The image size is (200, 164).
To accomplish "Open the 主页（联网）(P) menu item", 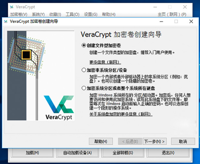I will click(x=172, y=14).
